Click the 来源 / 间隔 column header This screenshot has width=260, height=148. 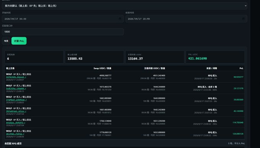tap(211, 68)
